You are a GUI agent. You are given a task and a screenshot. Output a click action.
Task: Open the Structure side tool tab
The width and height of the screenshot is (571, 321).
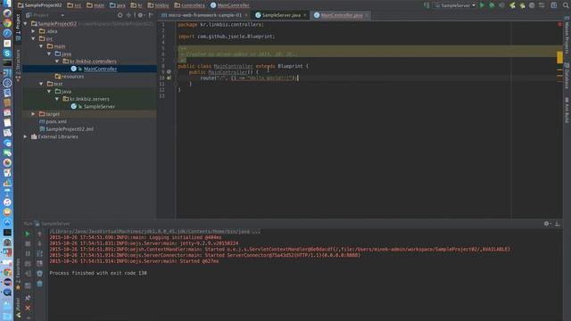point(18,65)
